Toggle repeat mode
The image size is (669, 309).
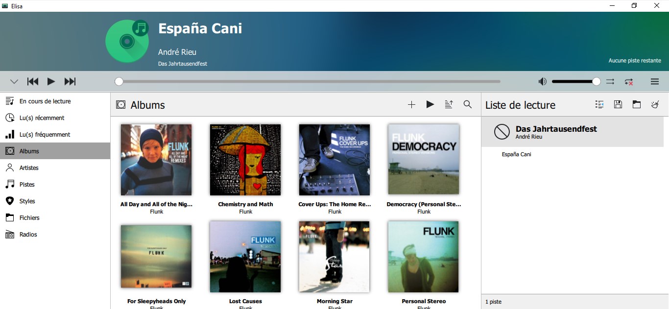(629, 82)
